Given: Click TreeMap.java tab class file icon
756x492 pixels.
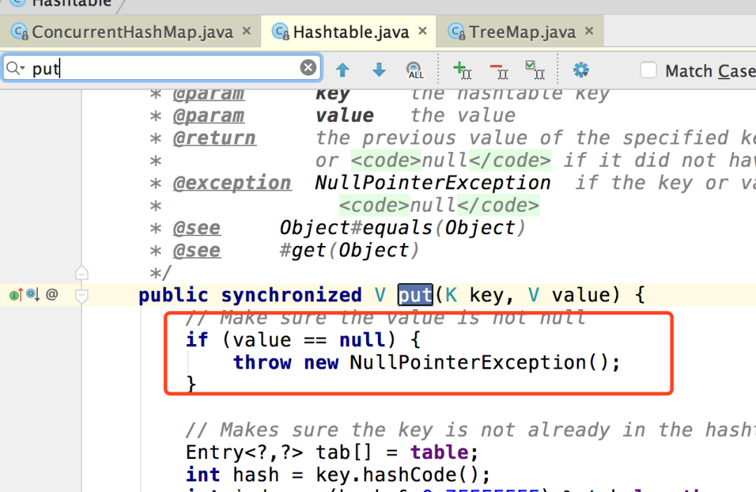Looking at the screenshot, I should pos(456,32).
